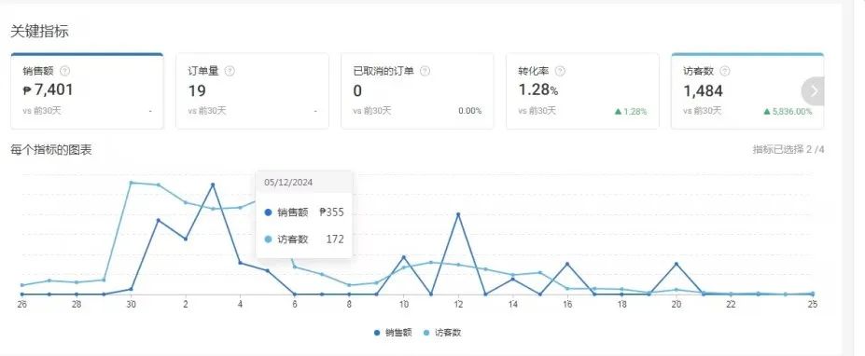Click the 指标已选择 2/4 label
865x356 pixels.
(788, 149)
